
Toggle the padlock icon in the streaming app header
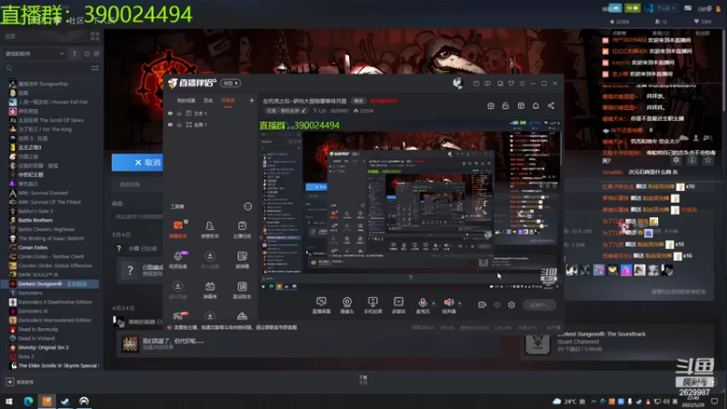pos(505,105)
